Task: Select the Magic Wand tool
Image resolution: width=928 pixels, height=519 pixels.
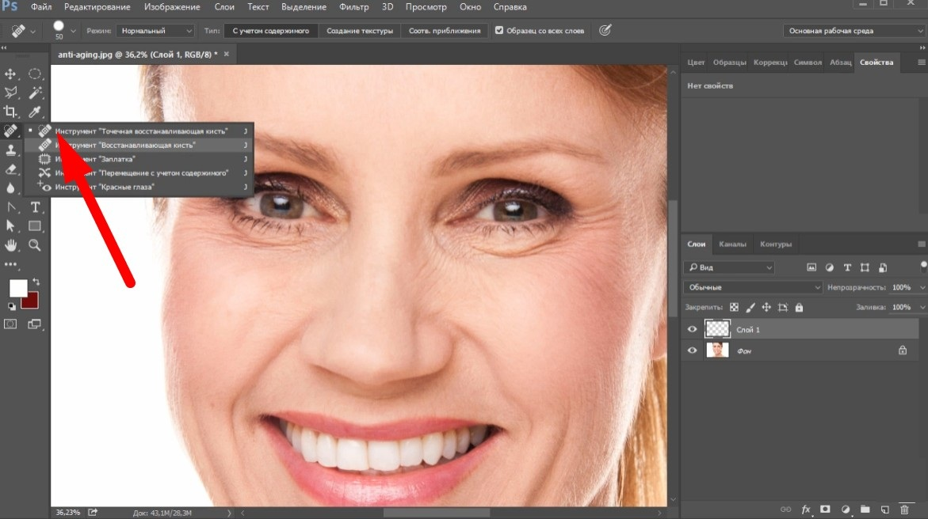Action: point(35,93)
